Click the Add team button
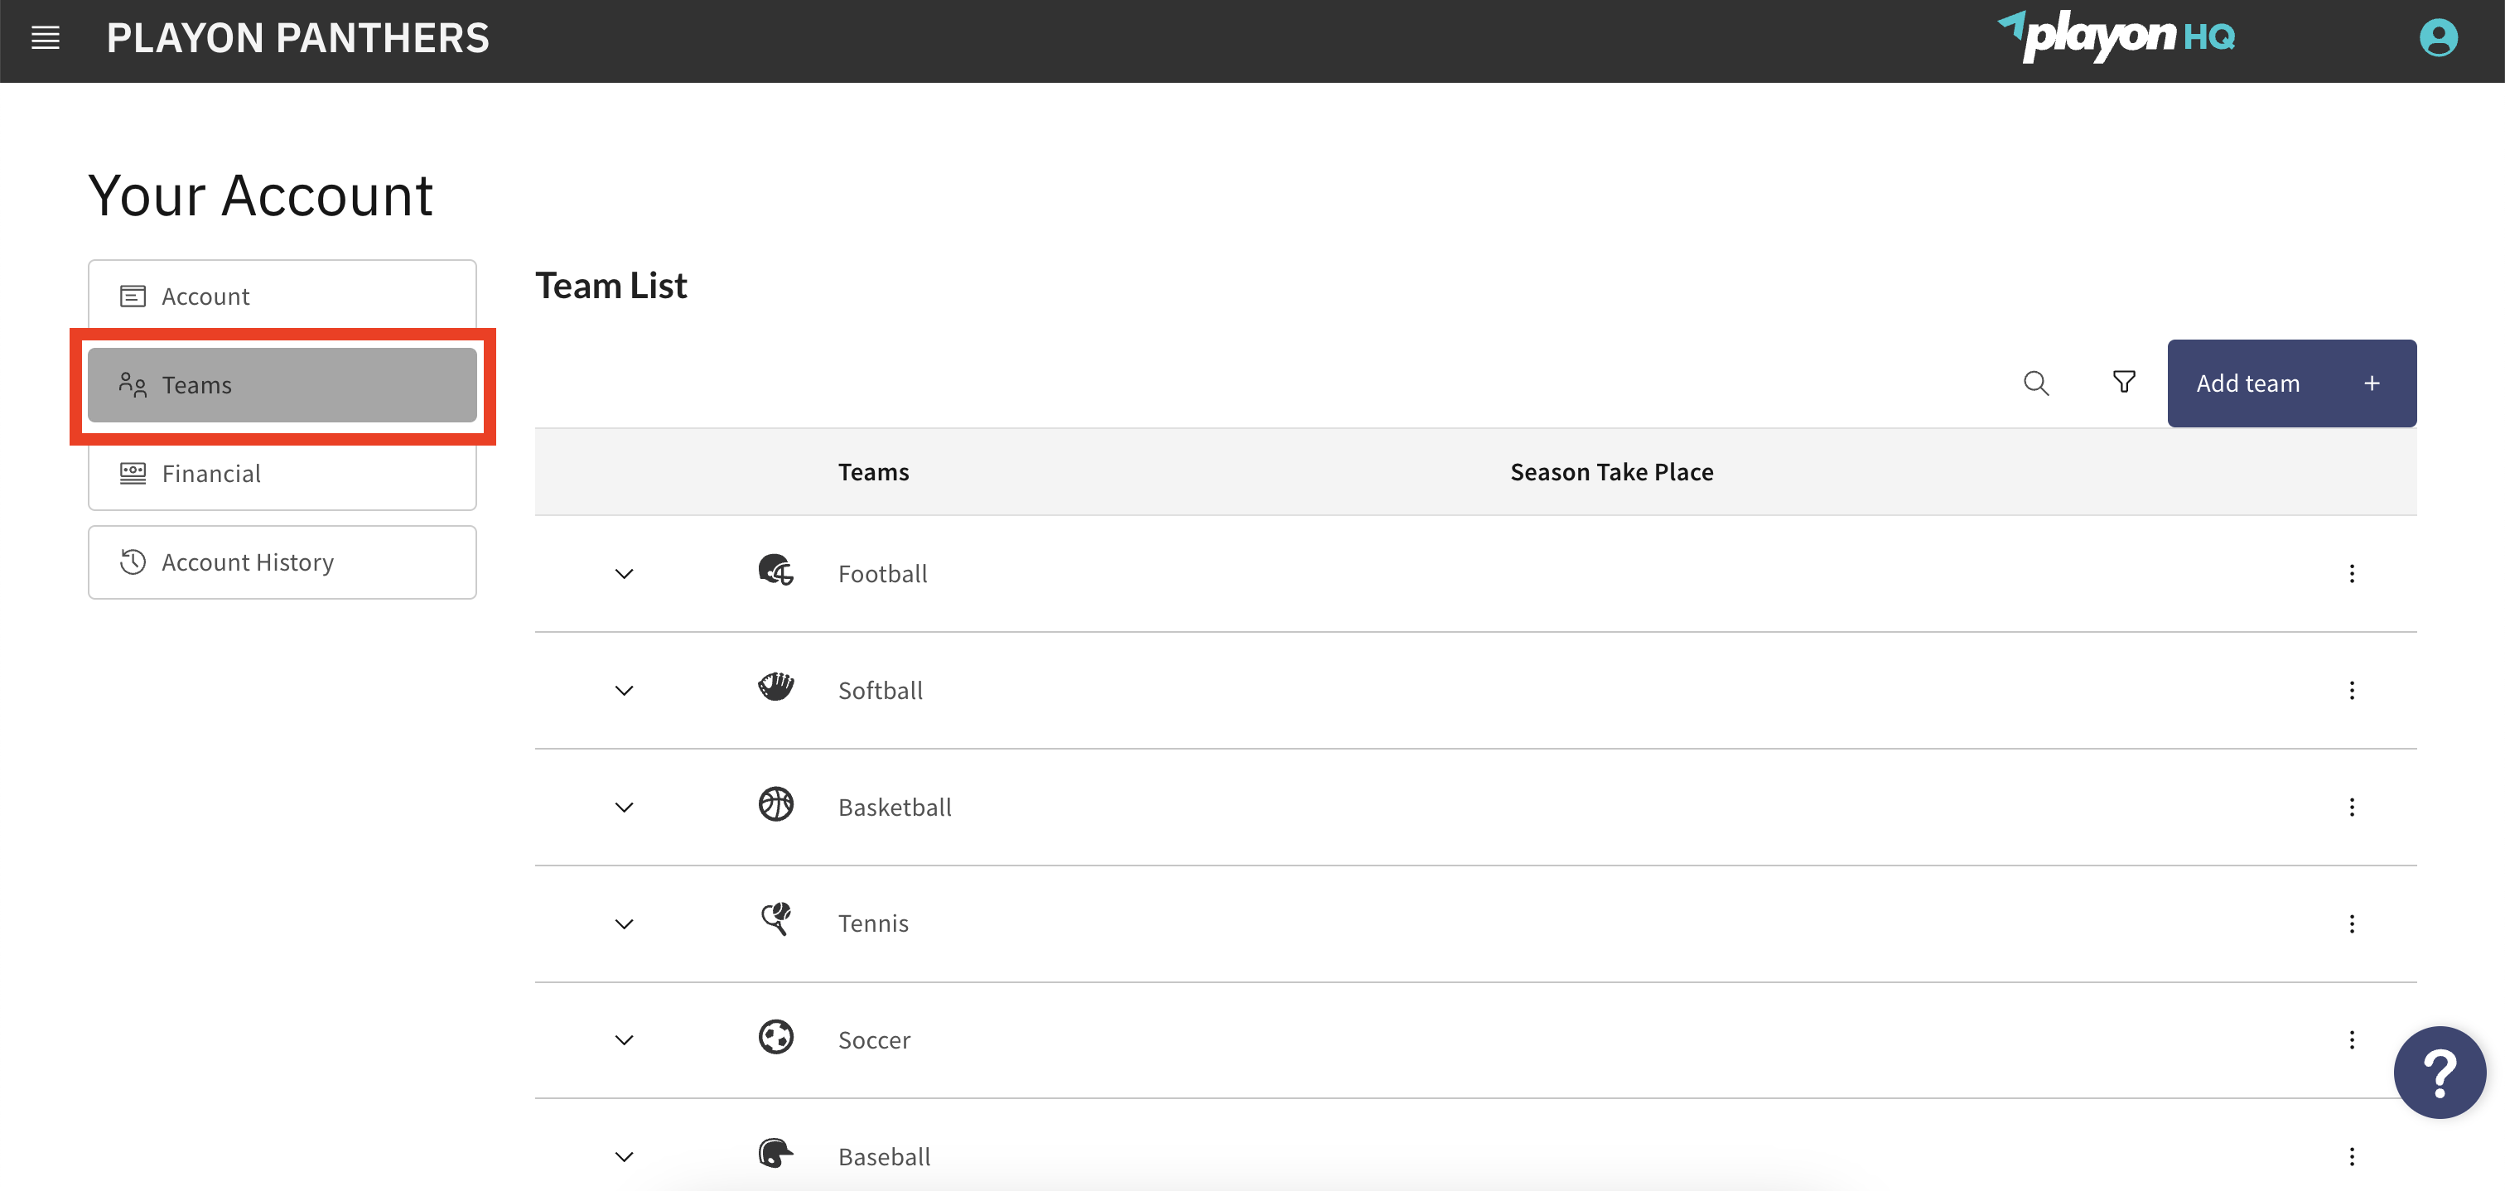The image size is (2505, 1191). tap(2291, 383)
